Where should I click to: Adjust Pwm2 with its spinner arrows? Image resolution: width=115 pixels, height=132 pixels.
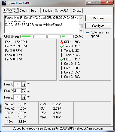click(x=24, y=91)
